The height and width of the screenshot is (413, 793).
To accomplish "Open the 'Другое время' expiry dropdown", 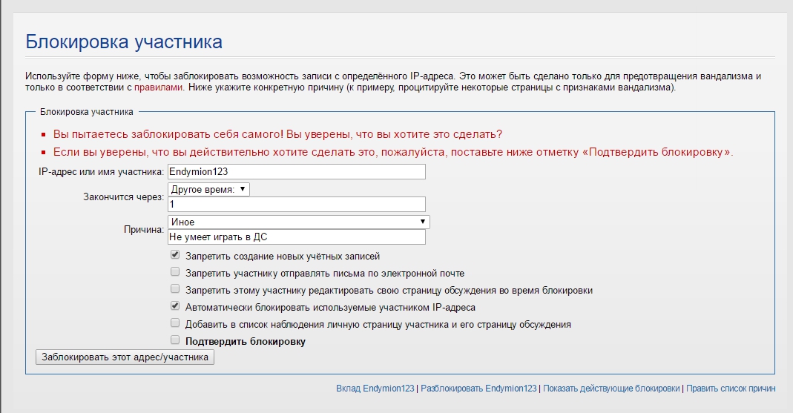I will [x=208, y=189].
